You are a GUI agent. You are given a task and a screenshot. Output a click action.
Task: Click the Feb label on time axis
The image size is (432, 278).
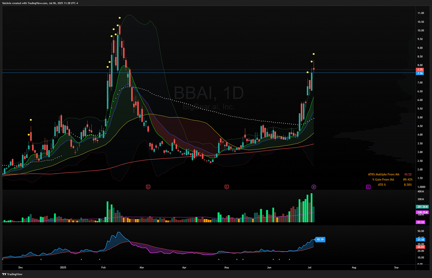103,267
